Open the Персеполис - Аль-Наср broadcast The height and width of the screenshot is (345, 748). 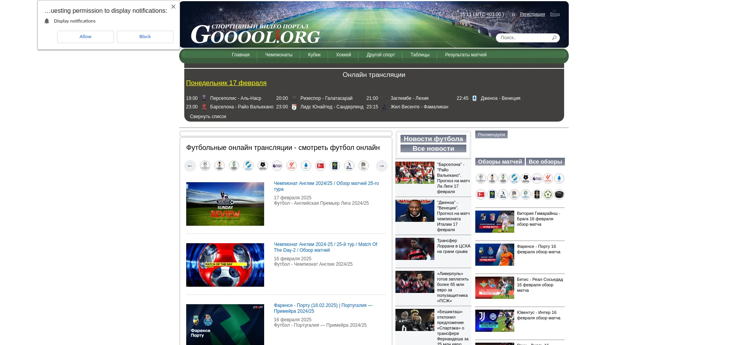tap(236, 98)
